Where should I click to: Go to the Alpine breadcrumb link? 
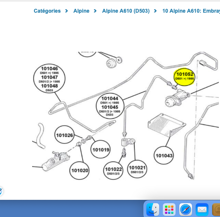coord(81,11)
